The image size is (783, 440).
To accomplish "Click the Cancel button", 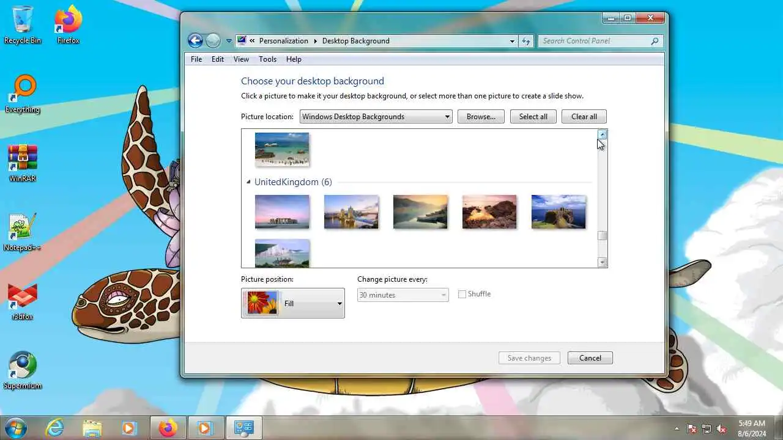I will [590, 358].
